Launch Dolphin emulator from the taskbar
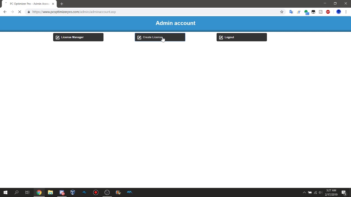Screen dimensions: 351x197 [x=130, y=192]
